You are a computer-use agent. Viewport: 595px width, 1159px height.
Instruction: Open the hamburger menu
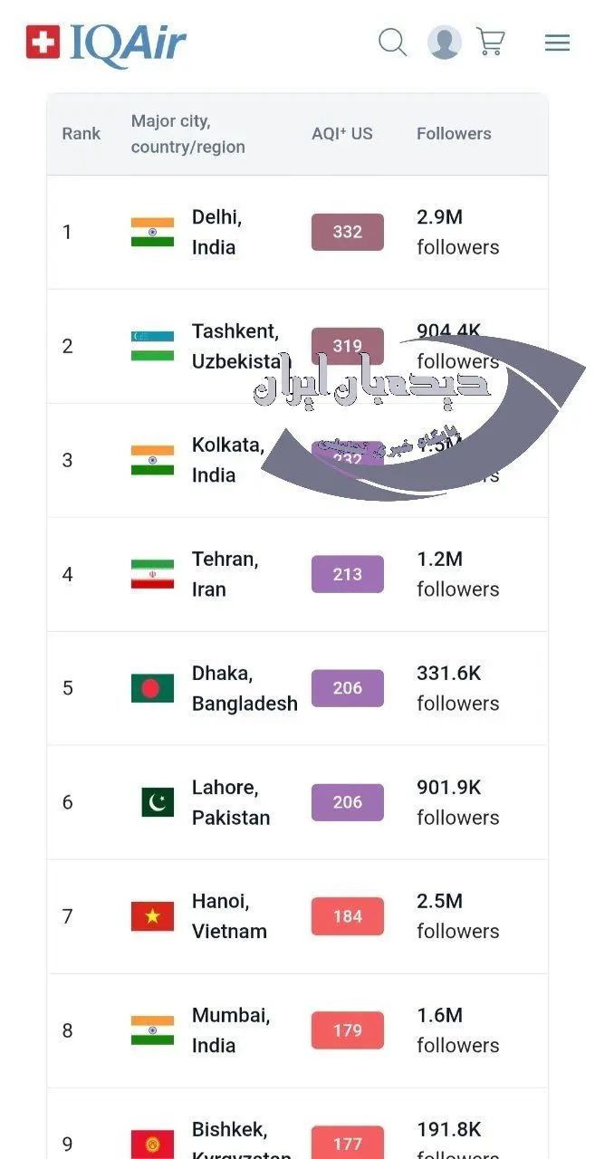(x=557, y=43)
